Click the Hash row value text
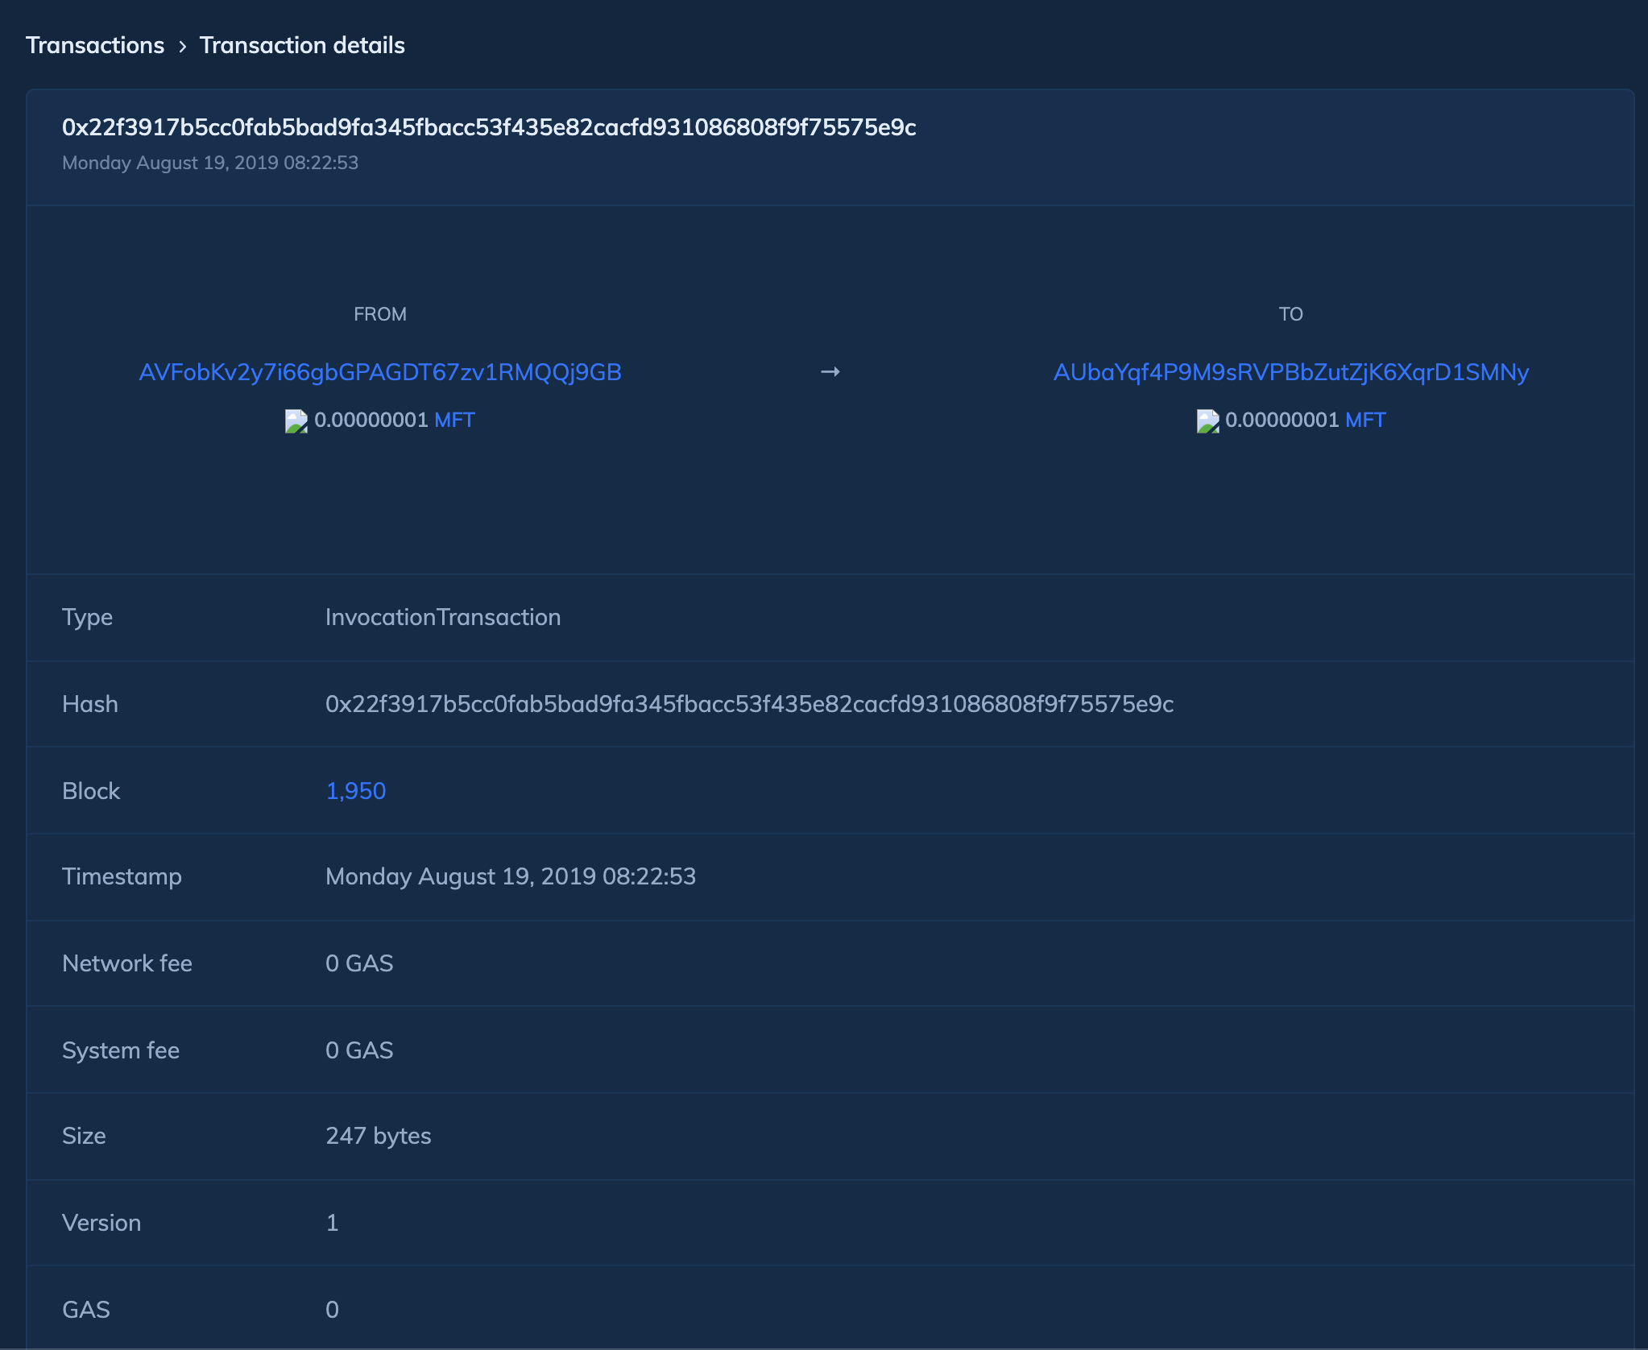Viewport: 1648px width, 1350px height. point(749,704)
